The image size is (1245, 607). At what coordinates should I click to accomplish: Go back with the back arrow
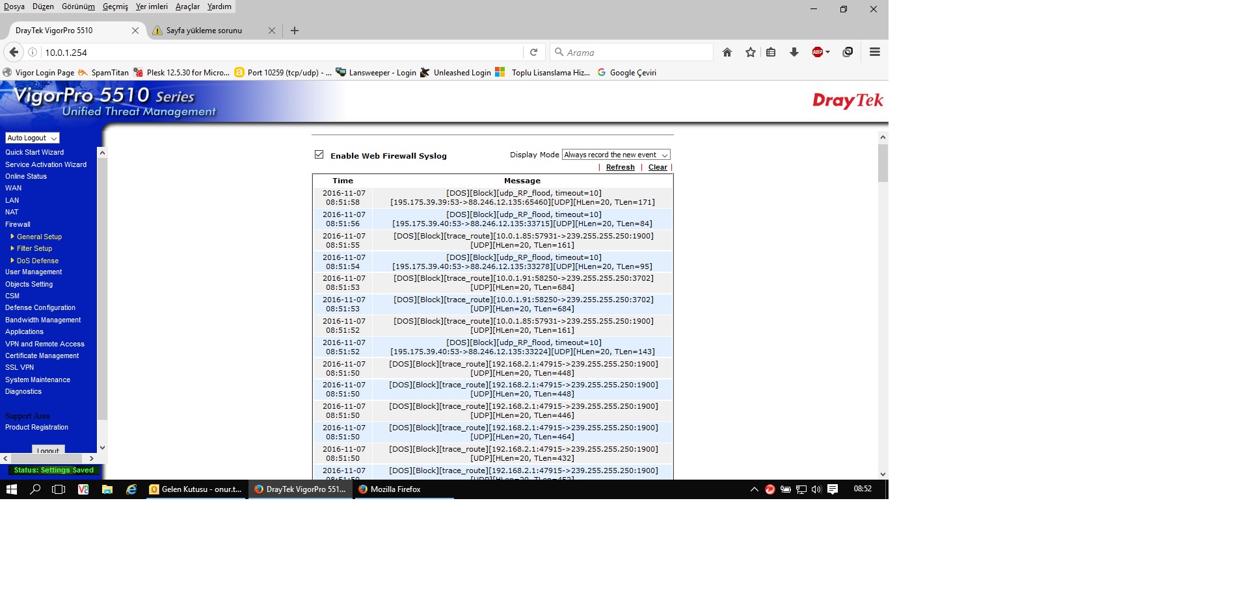[14, 53]
